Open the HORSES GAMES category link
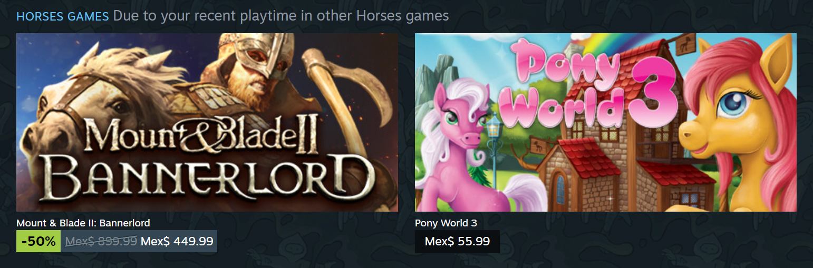Screen dimensions: 813x268 (63, 16)
